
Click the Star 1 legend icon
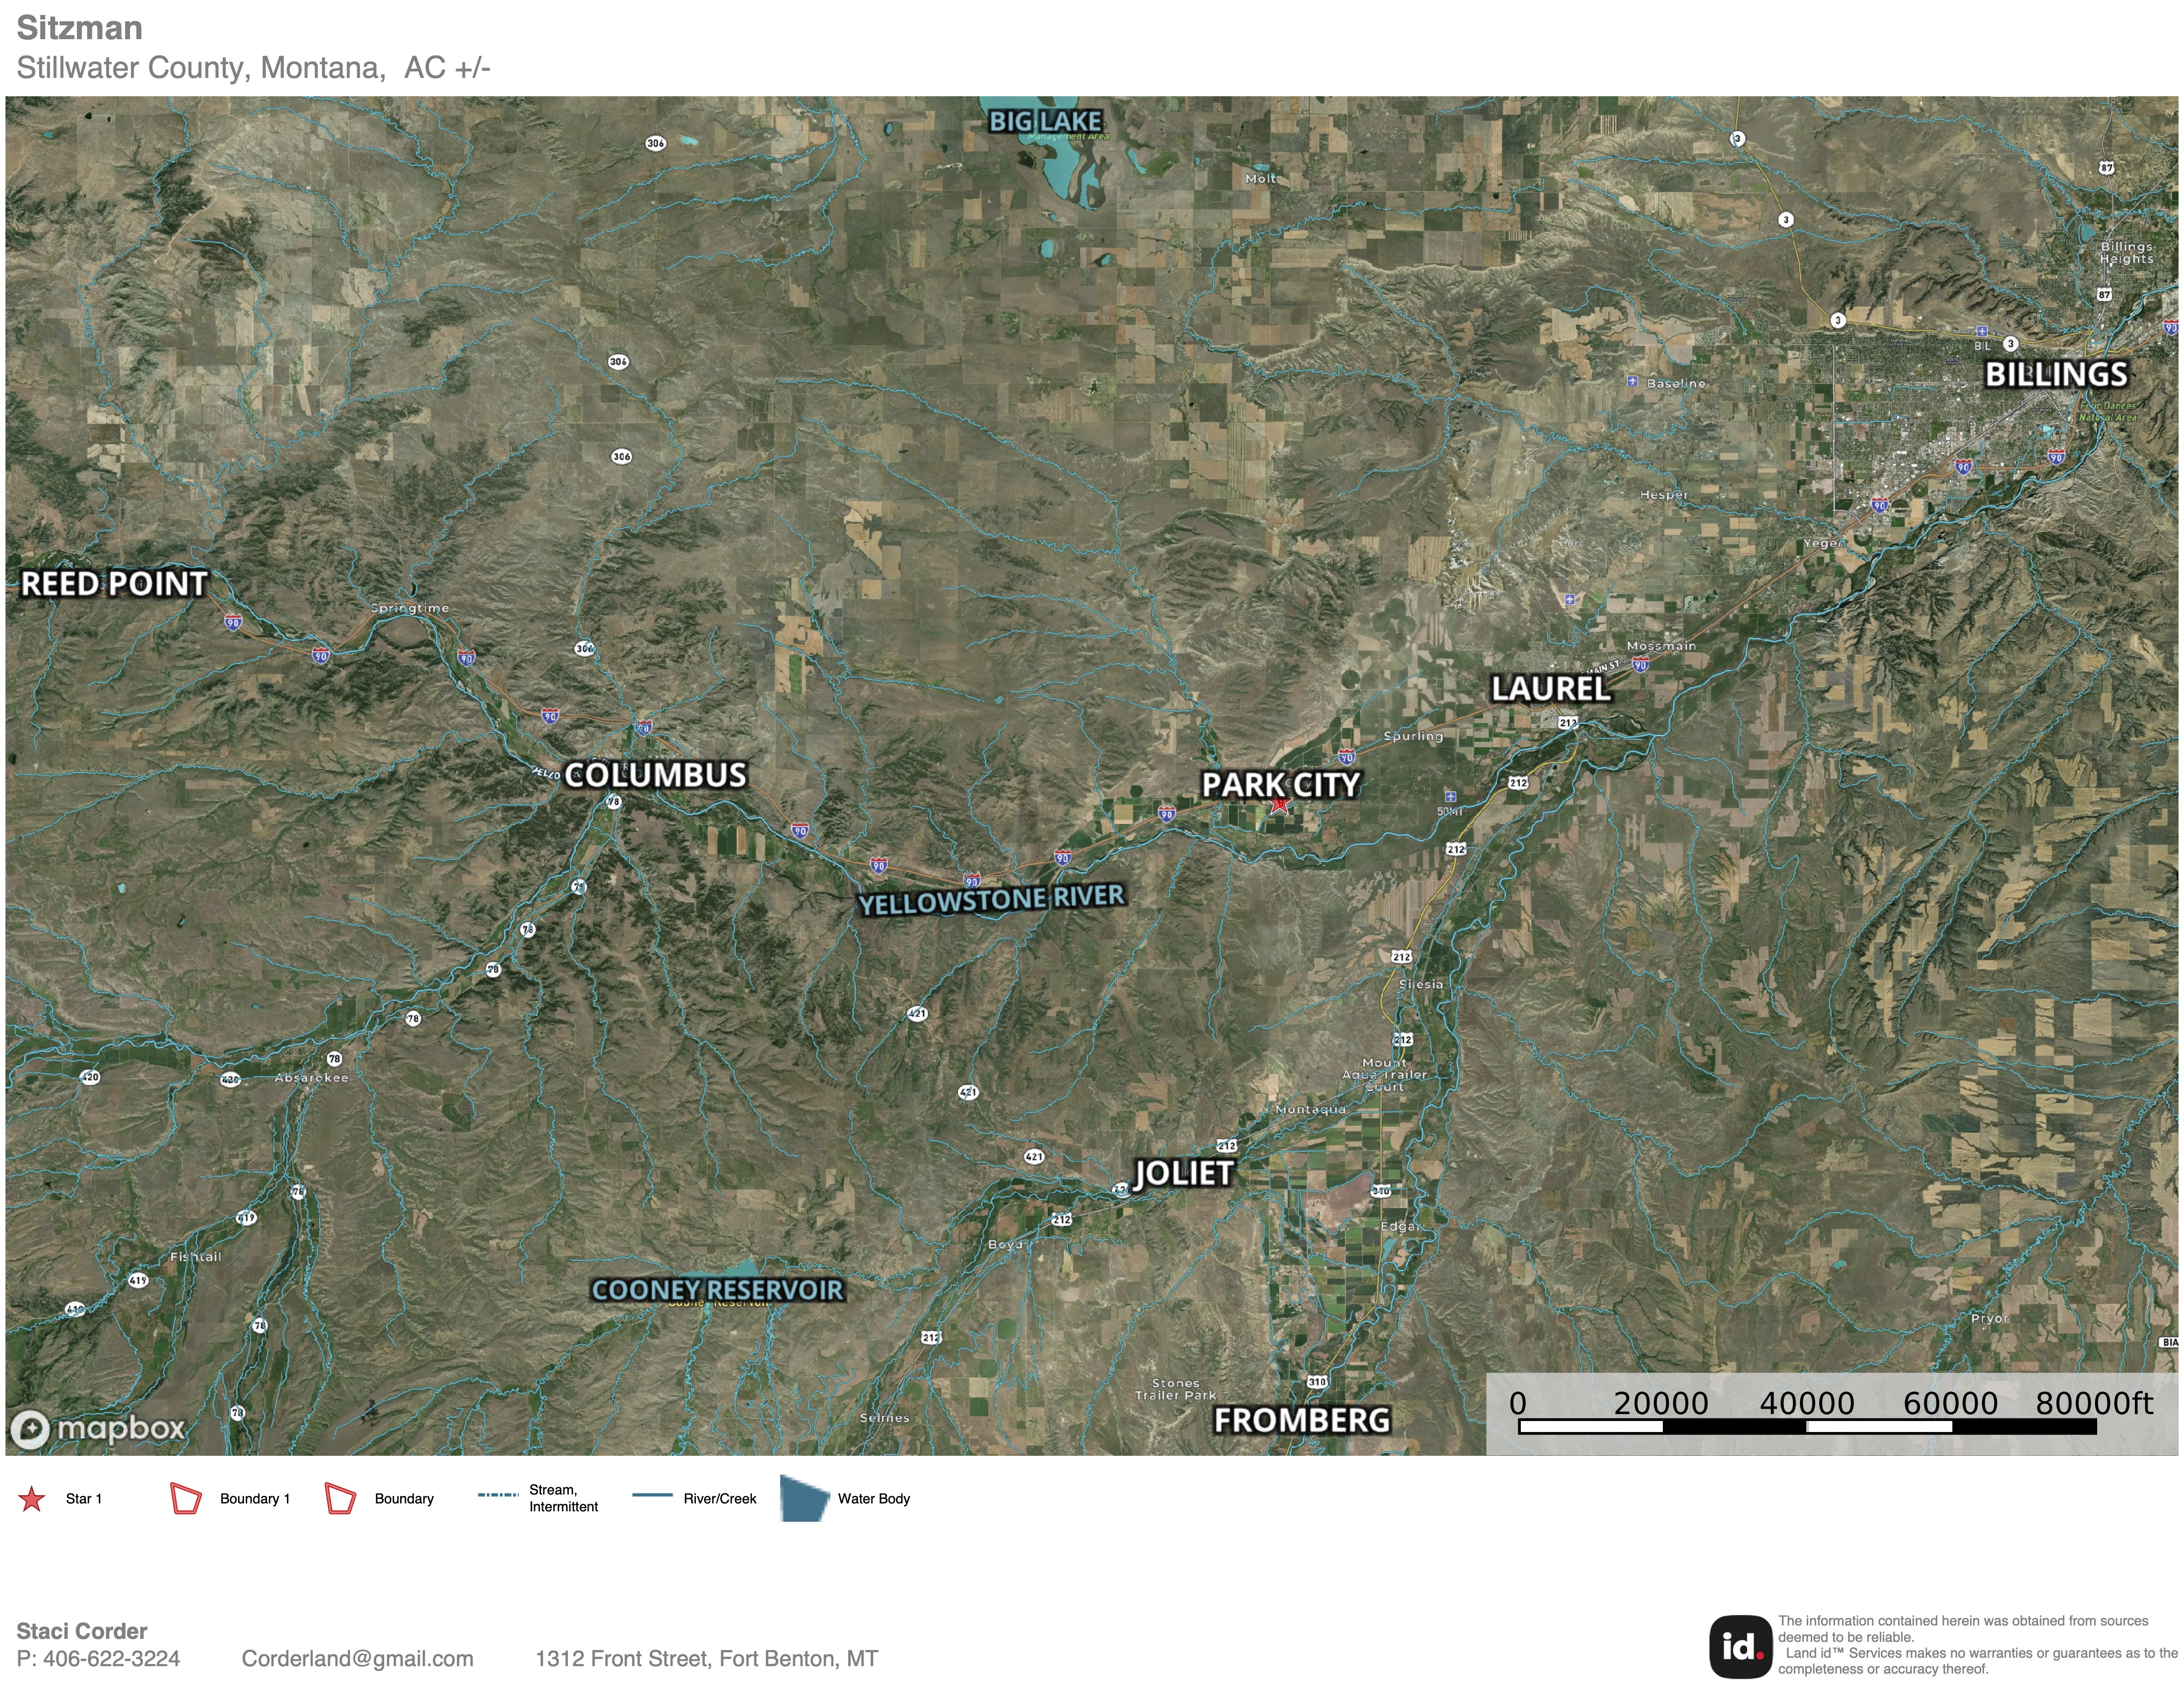click(32, 1499)
